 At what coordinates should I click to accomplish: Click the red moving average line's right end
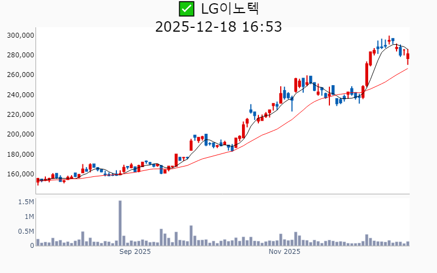point(407,69)
